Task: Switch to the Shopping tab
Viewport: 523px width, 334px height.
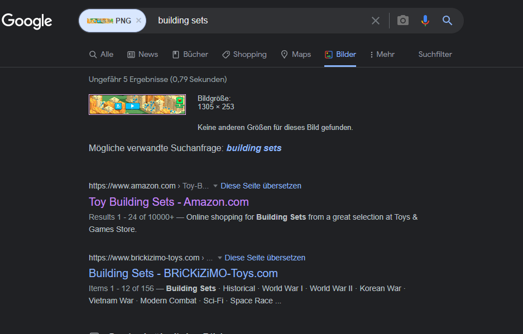Action: point(244,54)
